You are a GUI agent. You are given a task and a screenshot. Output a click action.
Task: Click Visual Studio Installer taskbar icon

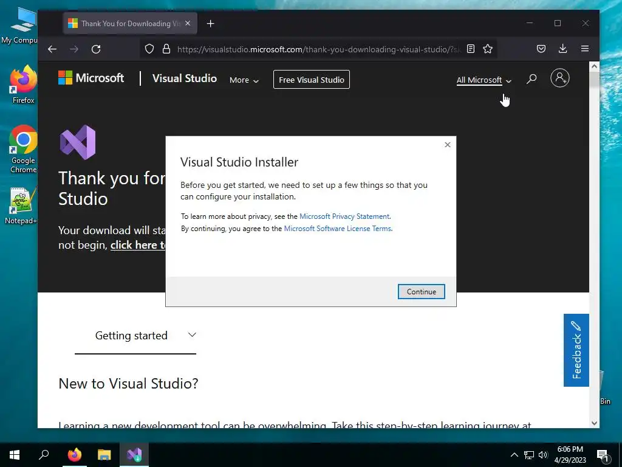[x=134, y=455]
